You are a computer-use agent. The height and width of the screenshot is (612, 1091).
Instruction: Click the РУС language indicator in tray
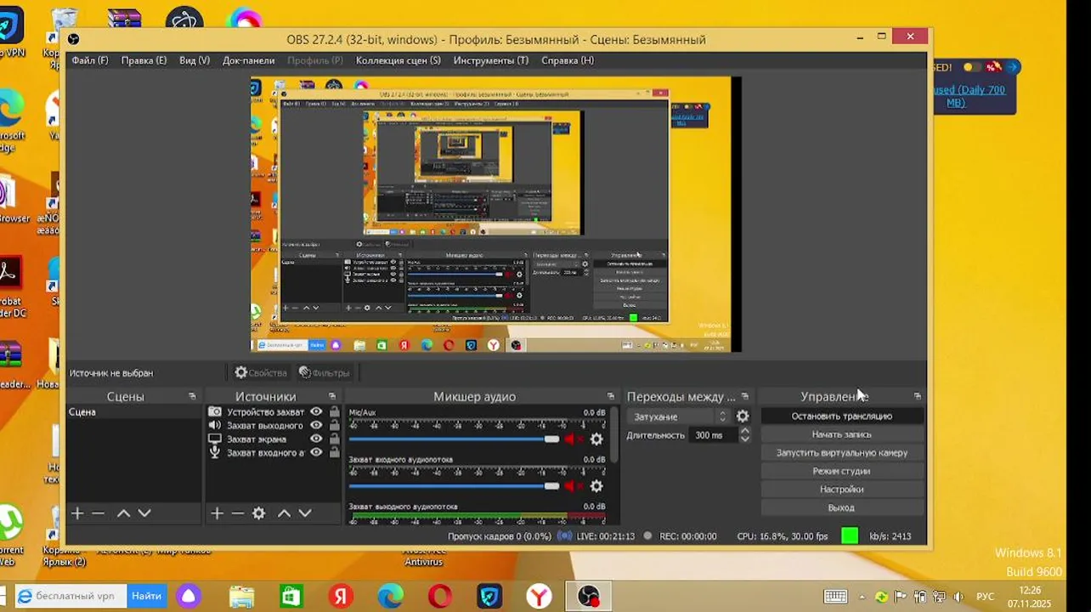pos(985,597)
